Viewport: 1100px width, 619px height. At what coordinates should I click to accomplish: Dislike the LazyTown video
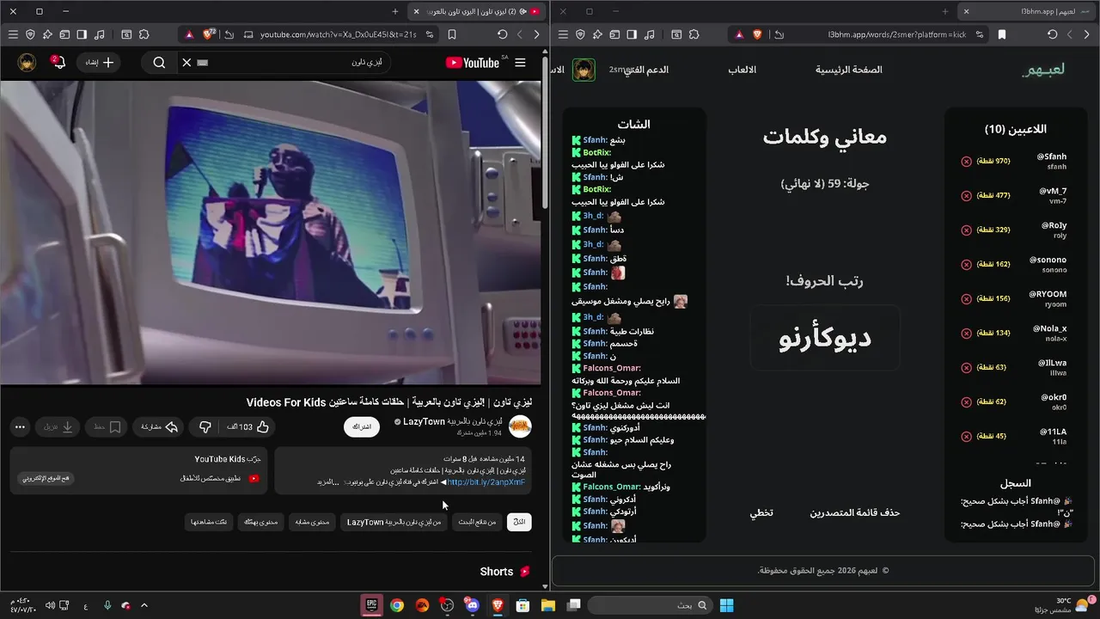tap(205, 426)
